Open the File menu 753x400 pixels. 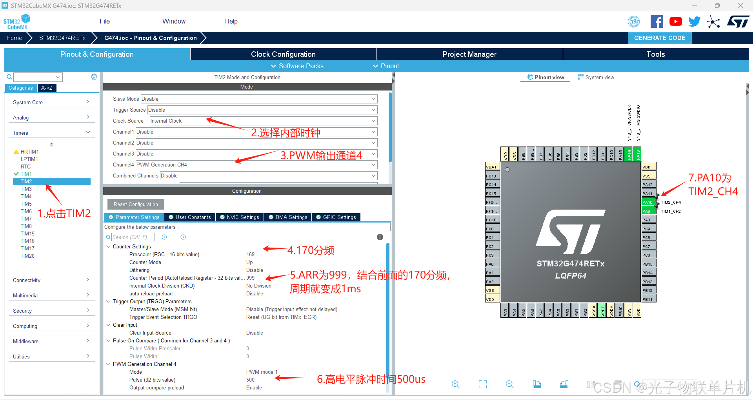(105, 21)
